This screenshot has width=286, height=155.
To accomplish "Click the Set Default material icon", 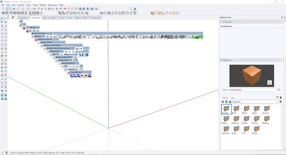I will [280, 97].
